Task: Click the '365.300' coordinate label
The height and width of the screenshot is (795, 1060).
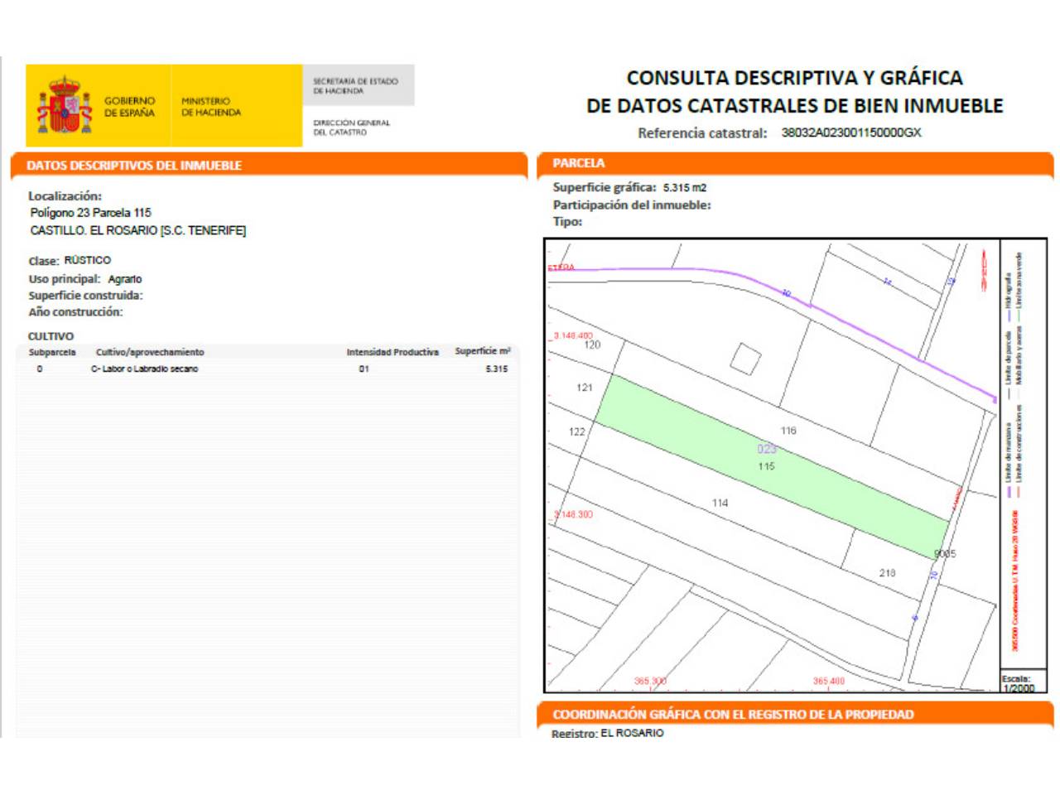Action: click(x=650, y=681)
